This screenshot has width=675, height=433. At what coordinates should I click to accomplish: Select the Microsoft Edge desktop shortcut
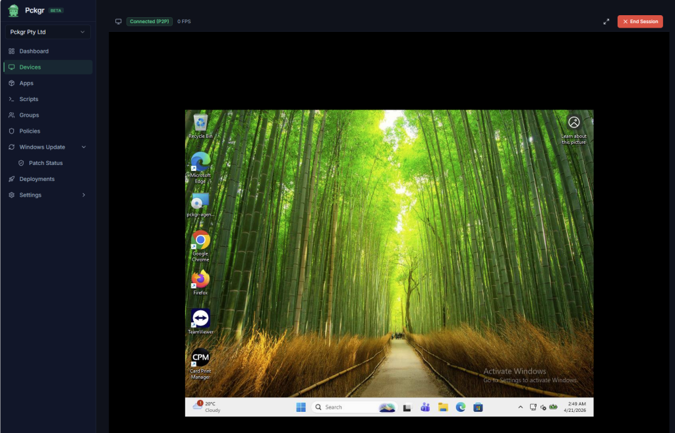pos(200,163)
